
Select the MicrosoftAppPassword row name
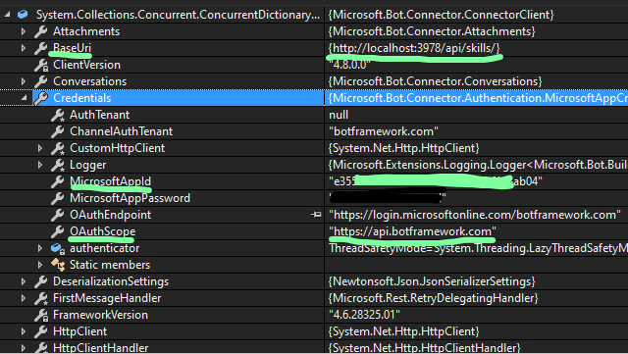point(131,198)
